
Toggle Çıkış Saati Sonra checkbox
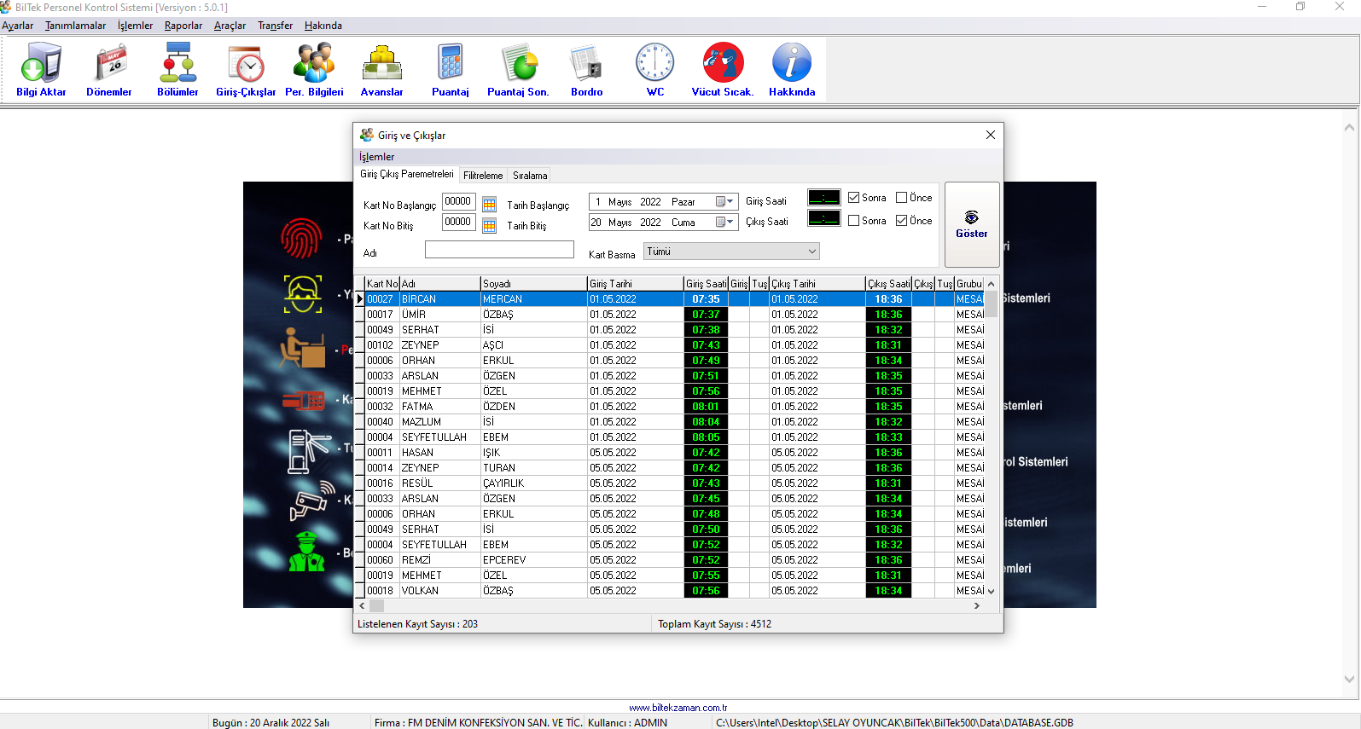click(x=853, y=221)
